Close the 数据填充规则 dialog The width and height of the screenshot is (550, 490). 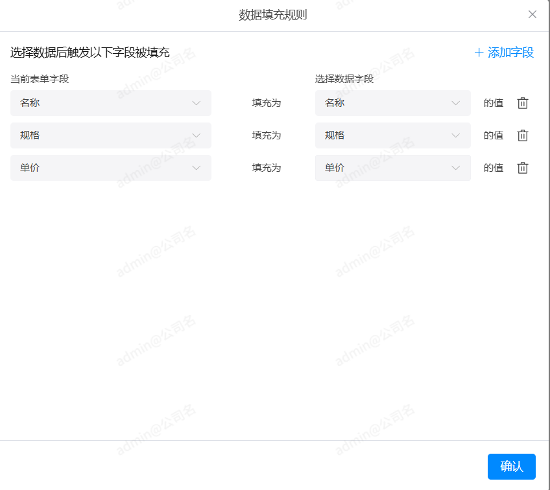[532, 14]
